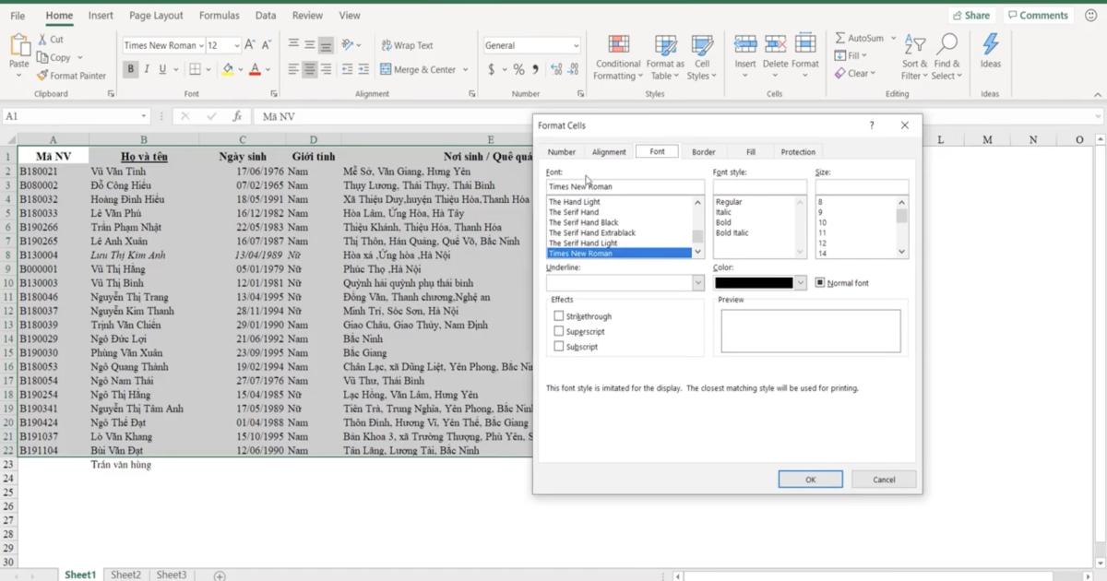The width and height of the screenshot is (1107, 581).
Task: Open the Page Layout ribbon tab
Action: [156, 16]
